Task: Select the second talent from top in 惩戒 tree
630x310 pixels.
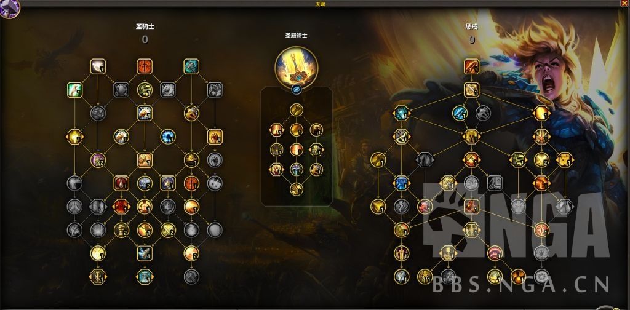Action: pos(472,90)
